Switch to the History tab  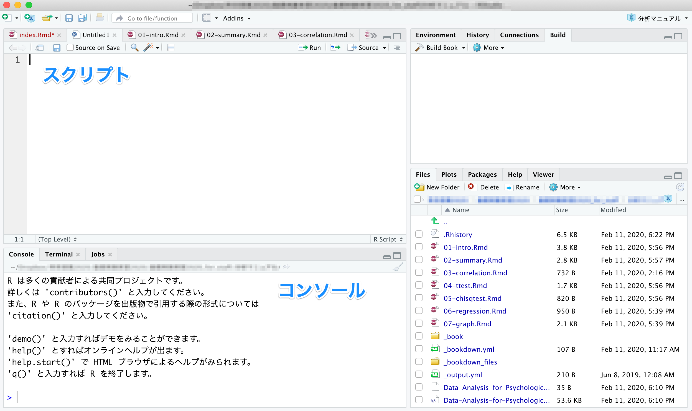[477, 35]
